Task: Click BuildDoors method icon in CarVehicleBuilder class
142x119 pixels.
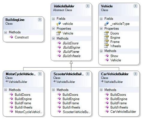Action: (107, 95)
